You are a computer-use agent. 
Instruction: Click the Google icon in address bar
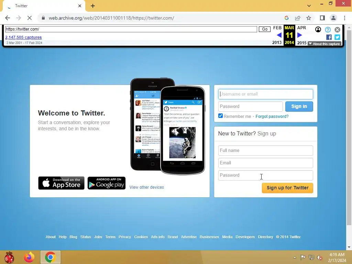coord(286,18)
